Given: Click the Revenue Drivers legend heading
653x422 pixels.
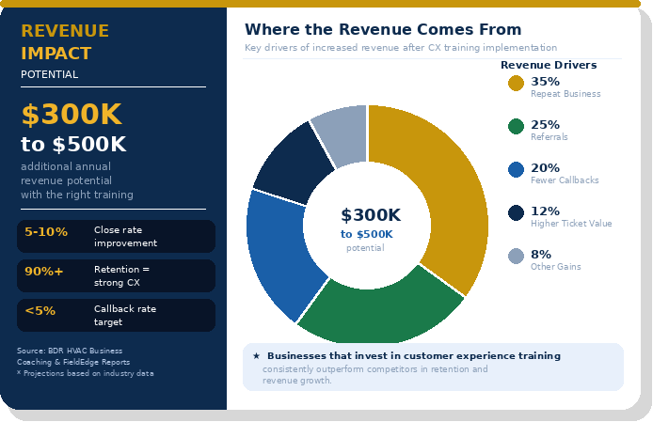Looking at the screenshot, I should pyautogui.click(x=548, y=65).
